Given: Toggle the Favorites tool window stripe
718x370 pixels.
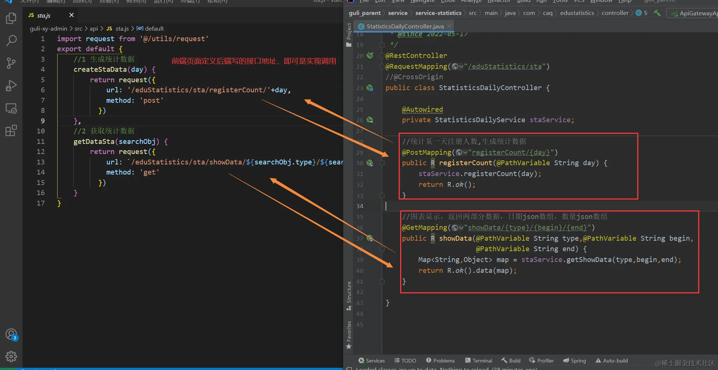Looking at the screenshot, I should 349,335.
